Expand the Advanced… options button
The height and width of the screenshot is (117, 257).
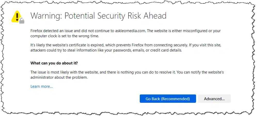(214, 99)
